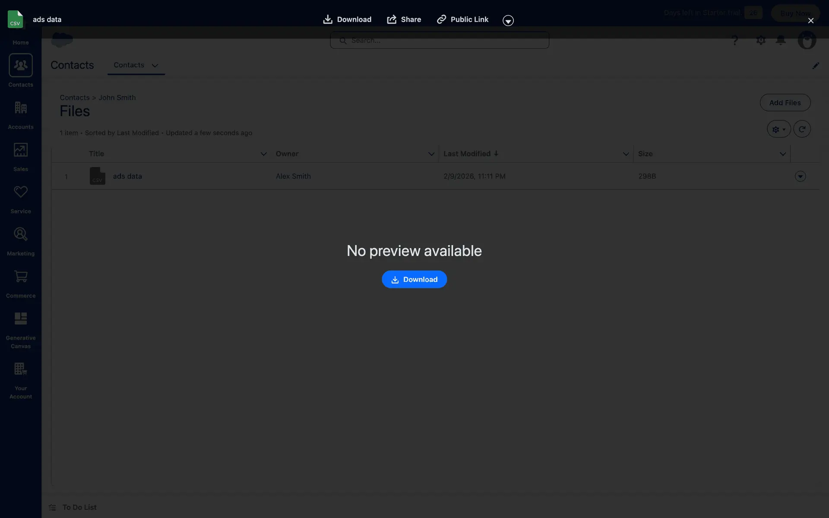Screen dimensions: 829x518
Task: Open Sales section icon
Action: point(21,150)
